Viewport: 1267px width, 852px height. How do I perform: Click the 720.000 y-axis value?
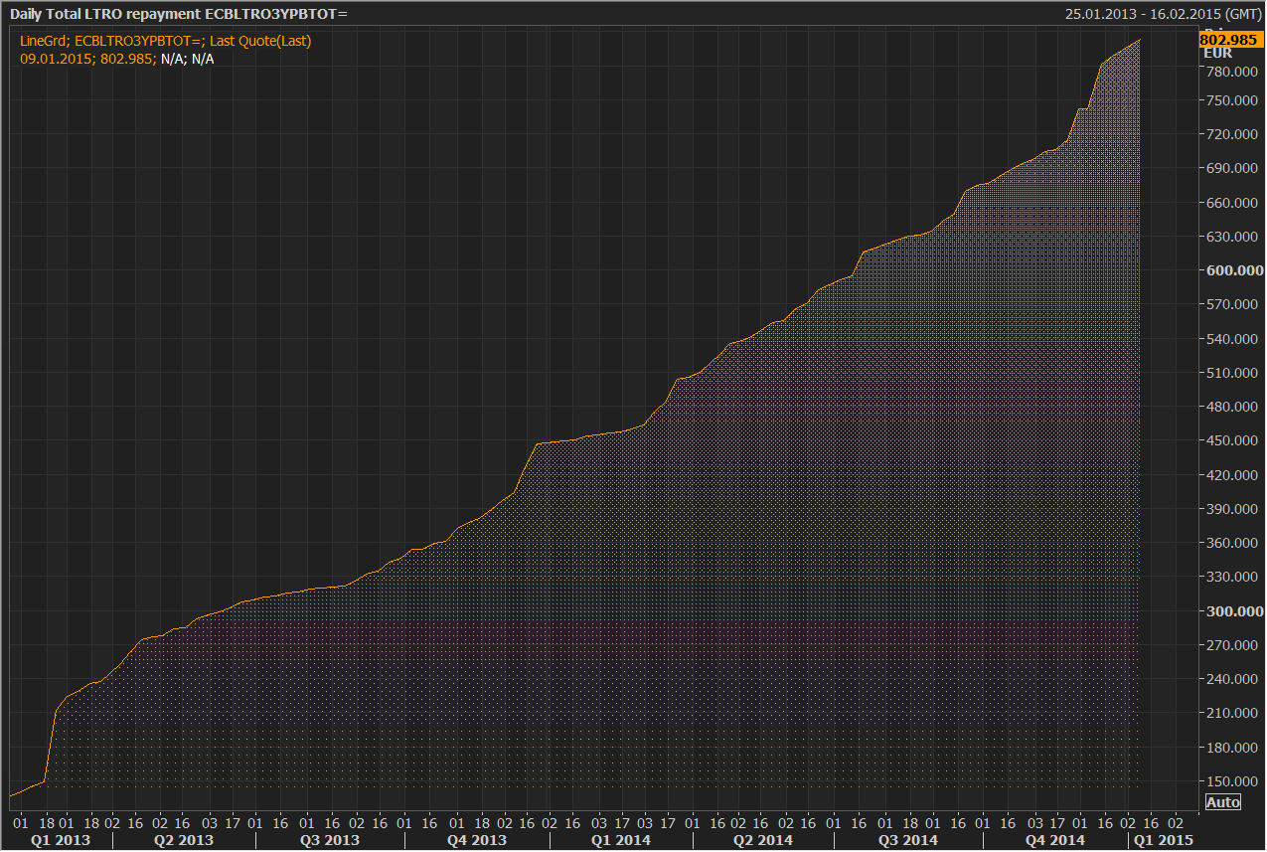coord(1231,134)
